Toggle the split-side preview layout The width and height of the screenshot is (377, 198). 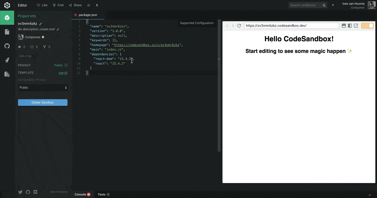350,26
